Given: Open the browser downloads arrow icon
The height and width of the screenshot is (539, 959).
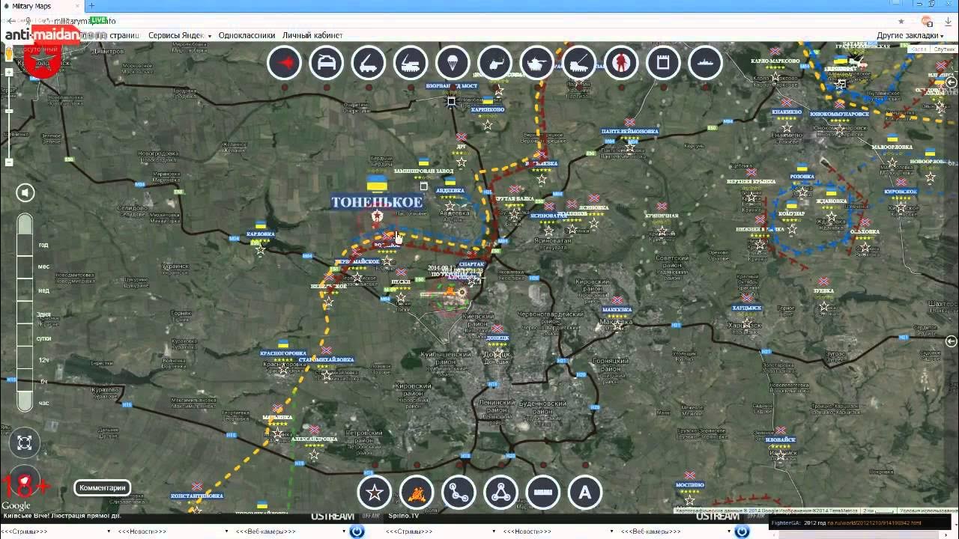Looking at the screenshot, I should coord(948,21).
